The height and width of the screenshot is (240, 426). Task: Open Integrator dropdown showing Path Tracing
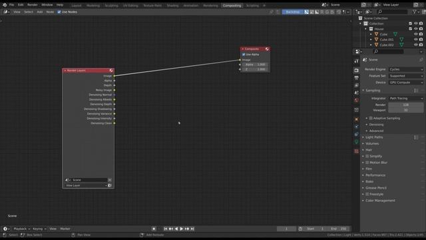point(406,99)
